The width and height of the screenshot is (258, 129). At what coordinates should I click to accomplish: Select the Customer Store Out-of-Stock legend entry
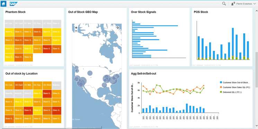point(234,82)
